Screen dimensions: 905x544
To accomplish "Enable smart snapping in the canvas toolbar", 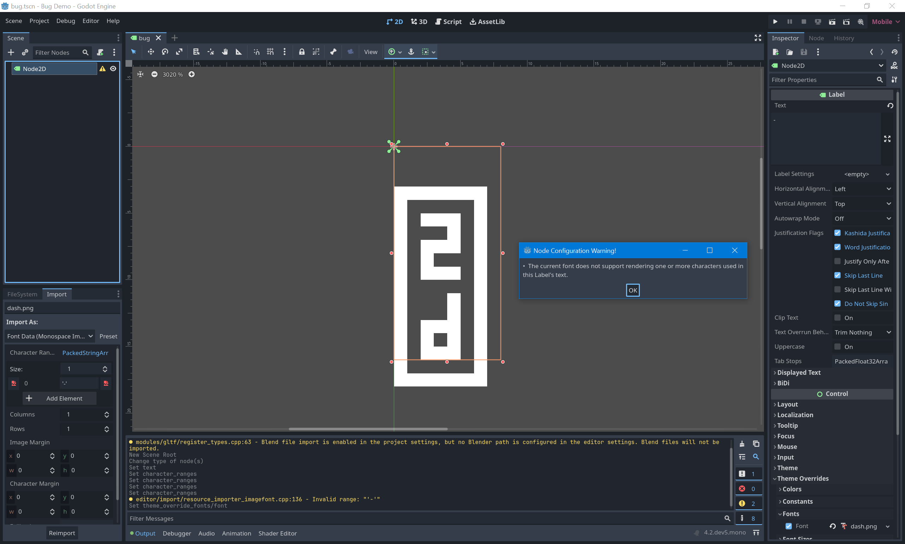I will [x=256, y=52].
